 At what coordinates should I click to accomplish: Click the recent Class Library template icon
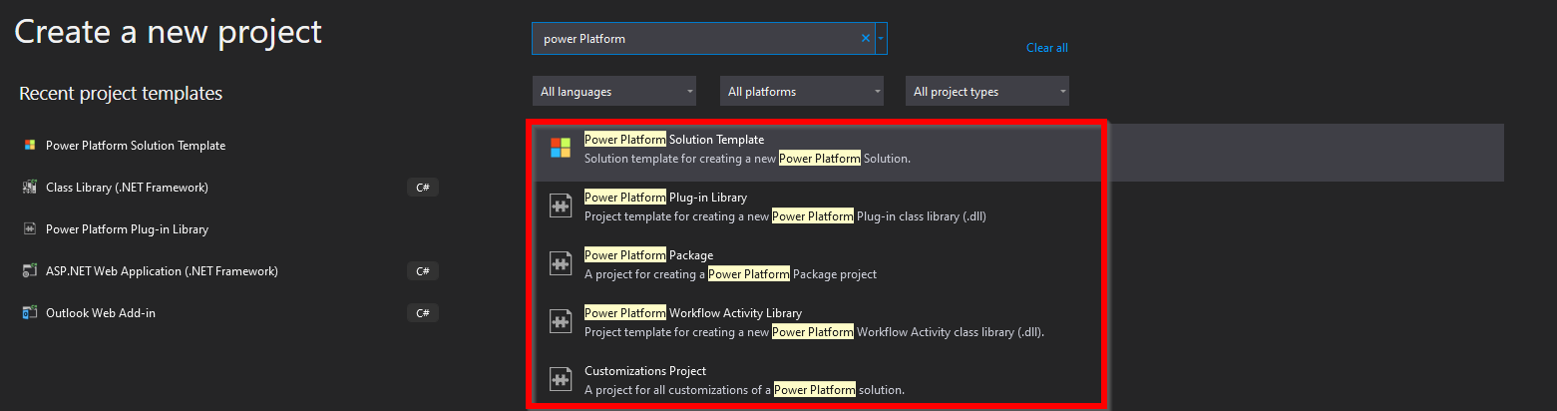coord(29,188)
